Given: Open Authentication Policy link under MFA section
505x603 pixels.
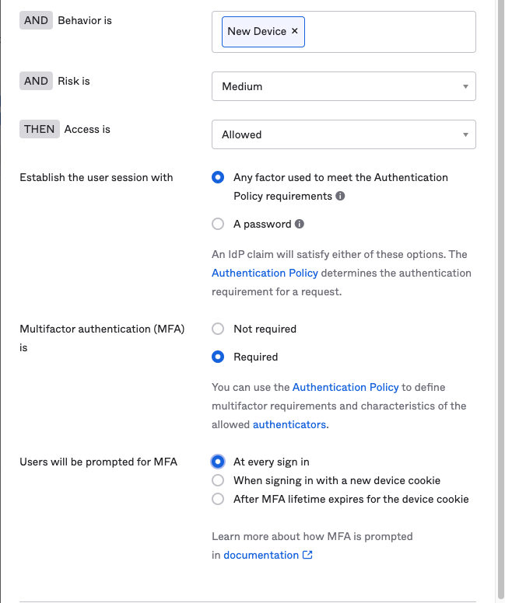Looking at the screenshot, I should (x=345, y=387).
